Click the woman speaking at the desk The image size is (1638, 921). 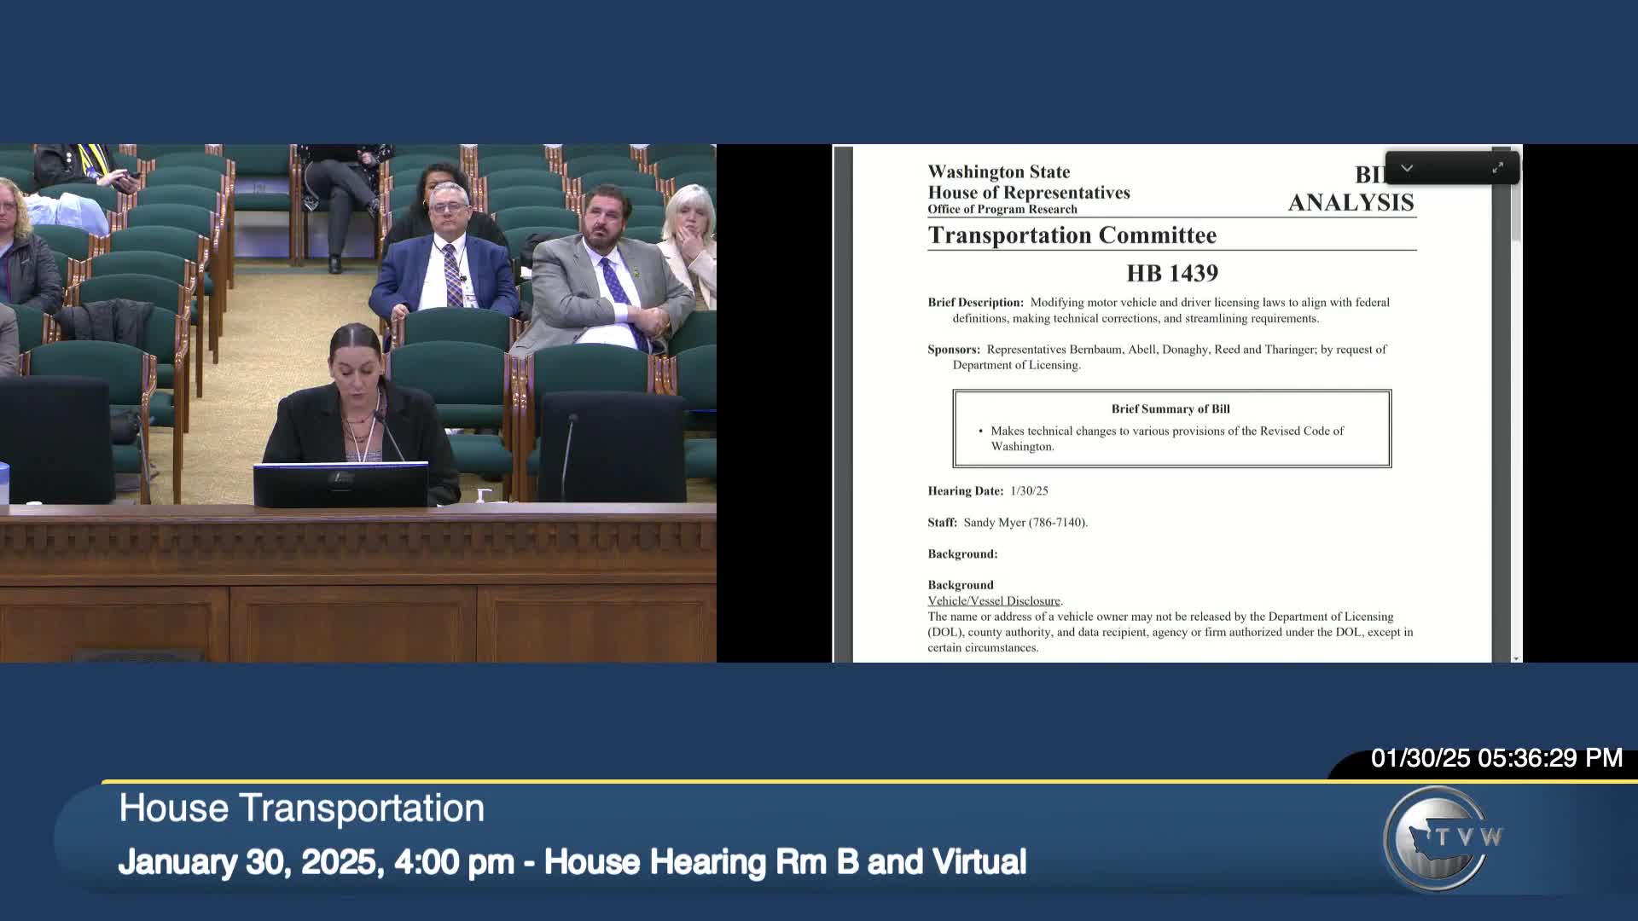357,401
